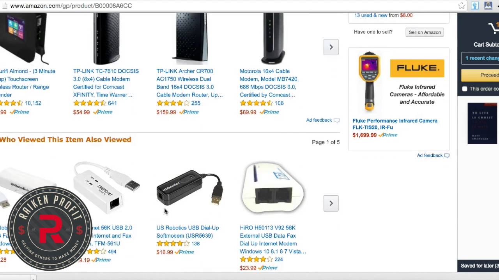Click the '13 used & new' offers link
The width and height of the screenshot is (499, 280).
(x=371, y=15)
